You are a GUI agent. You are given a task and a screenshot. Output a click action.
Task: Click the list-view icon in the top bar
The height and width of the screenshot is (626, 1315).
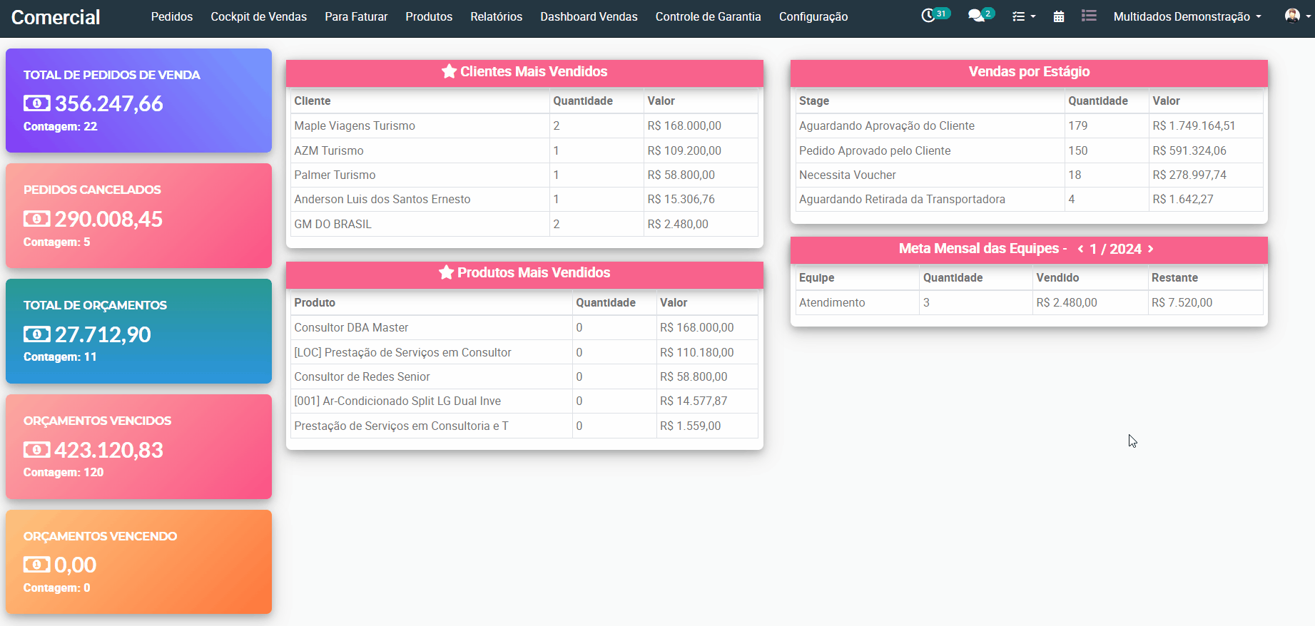tap(1088, 16)
